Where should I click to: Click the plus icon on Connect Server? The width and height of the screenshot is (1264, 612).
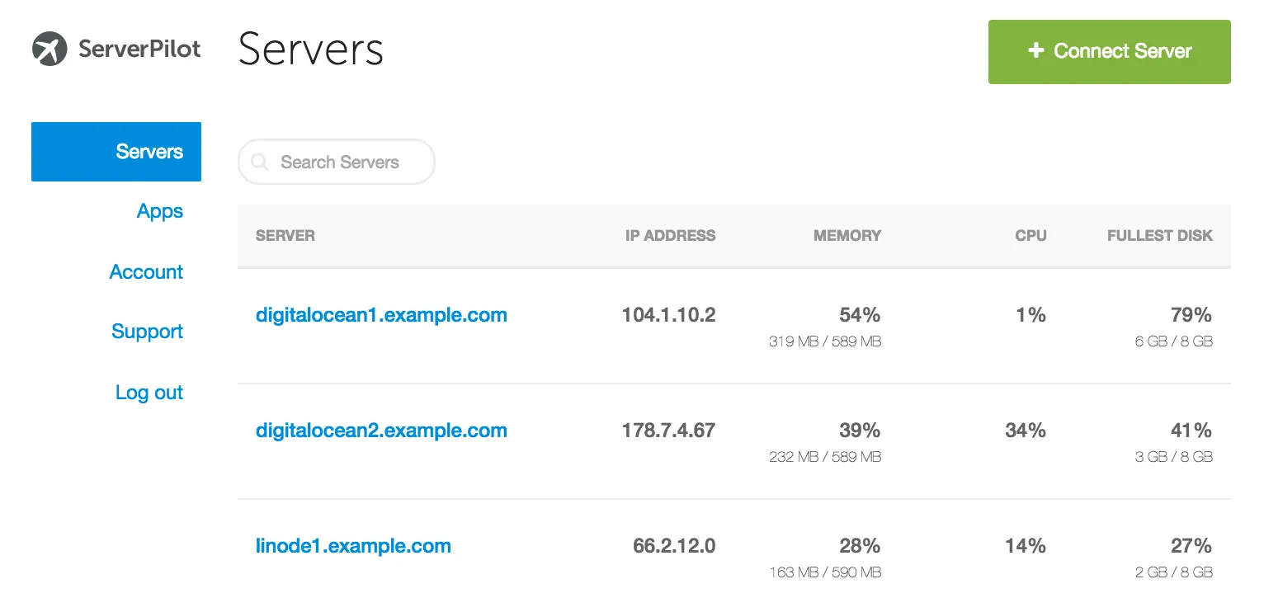click(1035, 51)
